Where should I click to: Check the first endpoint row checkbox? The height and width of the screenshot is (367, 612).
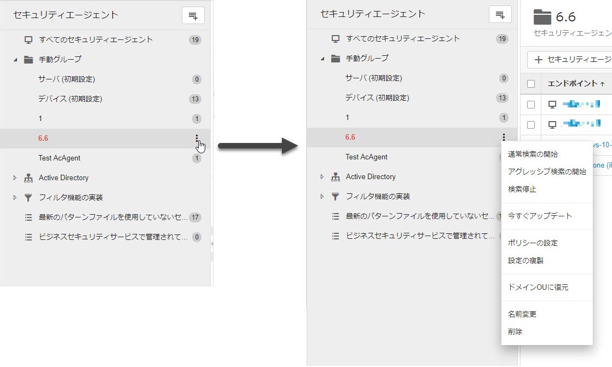[x=530, y=105]
